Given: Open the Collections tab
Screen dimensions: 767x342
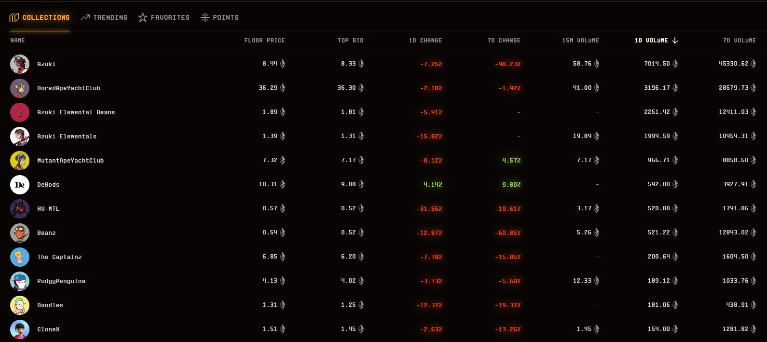Looking at the screenshot, I should click(40, 17).
